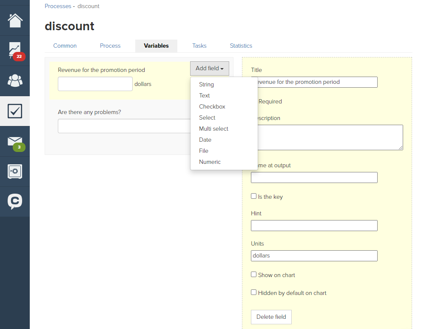Focus the Description text area
This screenshot has width=421, height=329.
pos(327,137)
